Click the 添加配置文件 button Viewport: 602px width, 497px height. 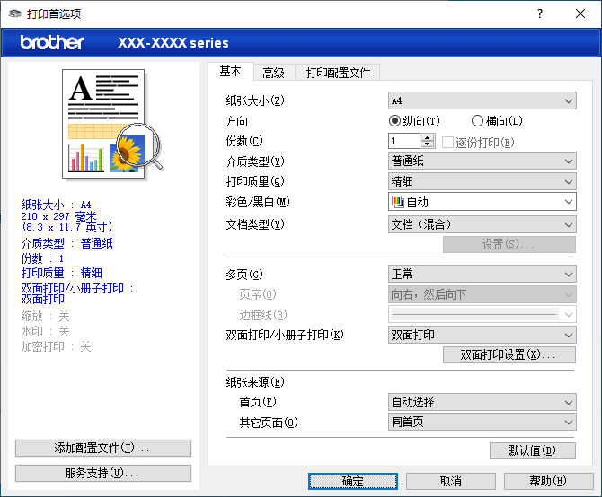point(103,449)
